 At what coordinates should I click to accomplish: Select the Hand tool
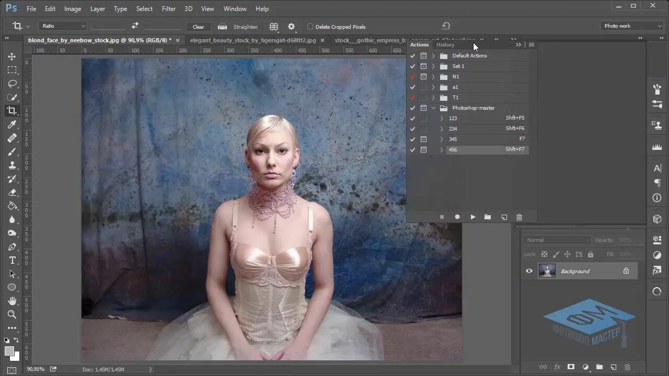point(11,301)
